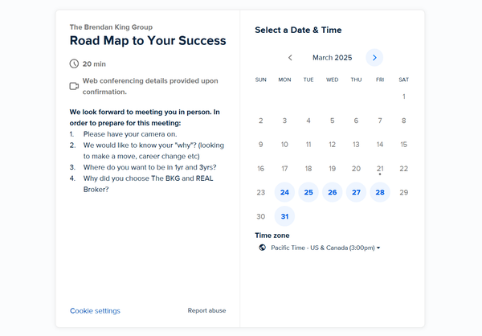Screen dimensions: 482x336
Task: Click the clock icon beside 20 min
Action: pos(74,64)
